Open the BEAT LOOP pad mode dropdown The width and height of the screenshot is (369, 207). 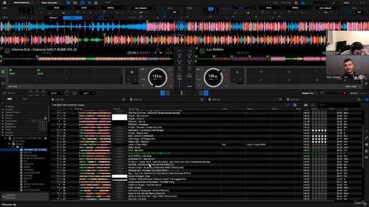tap(353, 87)
